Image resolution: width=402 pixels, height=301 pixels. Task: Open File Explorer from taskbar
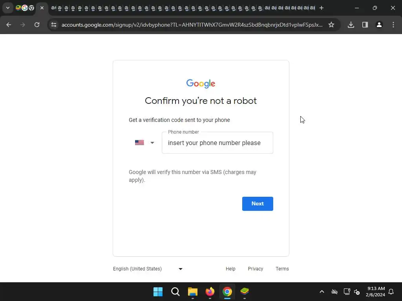tap(192, 292)
